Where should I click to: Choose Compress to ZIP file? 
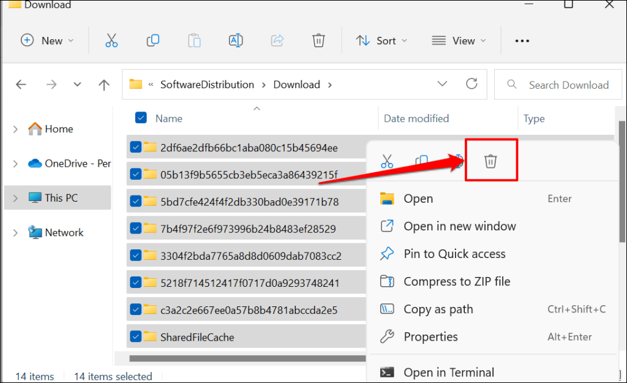coord(456,281)
